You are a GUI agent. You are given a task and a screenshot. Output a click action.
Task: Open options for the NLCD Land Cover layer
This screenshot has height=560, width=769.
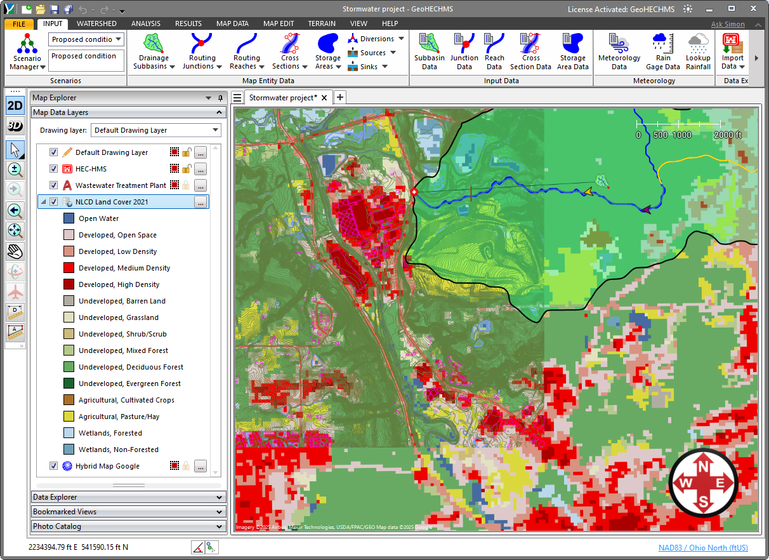(200, 202)
